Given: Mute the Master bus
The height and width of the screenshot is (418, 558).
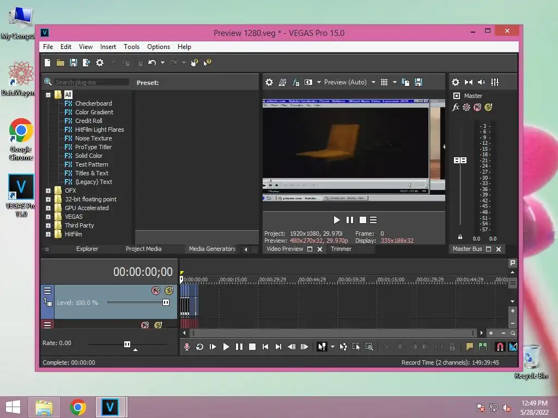Looking at the screenshot, I should pos(477,107).
